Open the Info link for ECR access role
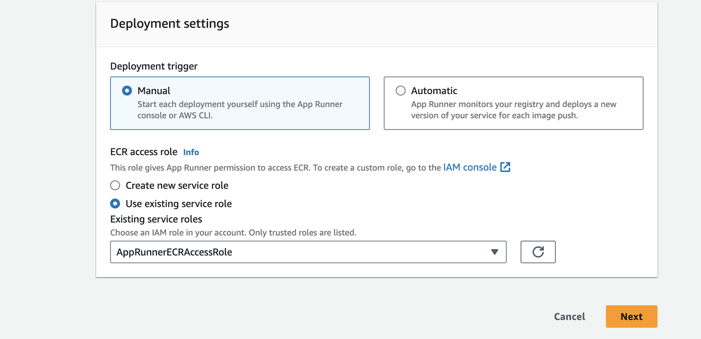Viewport: 701px width, 339px height. pyautogui.click(x=191, y=152)
